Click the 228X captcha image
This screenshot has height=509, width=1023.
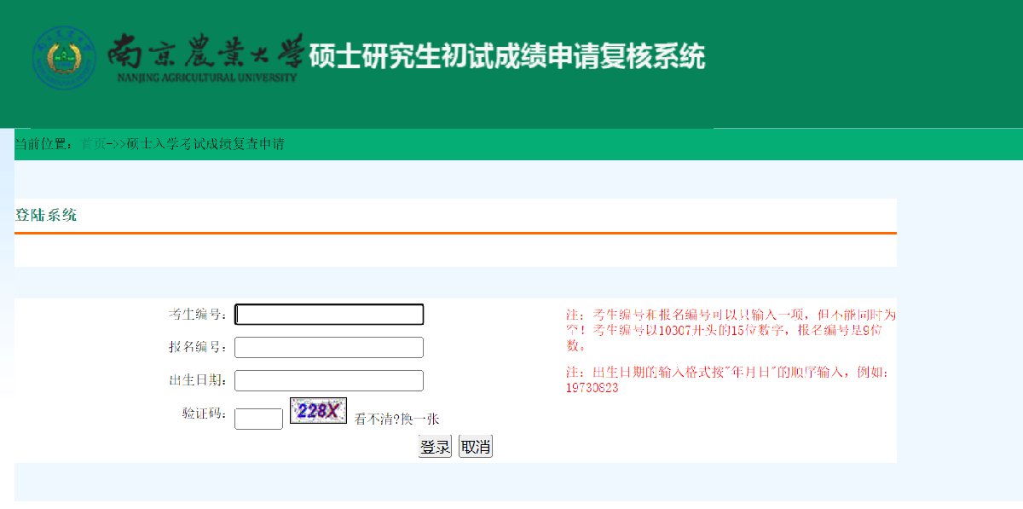click(318, 411)
